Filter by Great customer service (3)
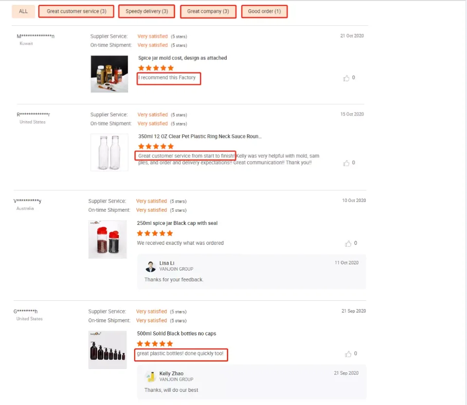 click(x=76, y=11)
